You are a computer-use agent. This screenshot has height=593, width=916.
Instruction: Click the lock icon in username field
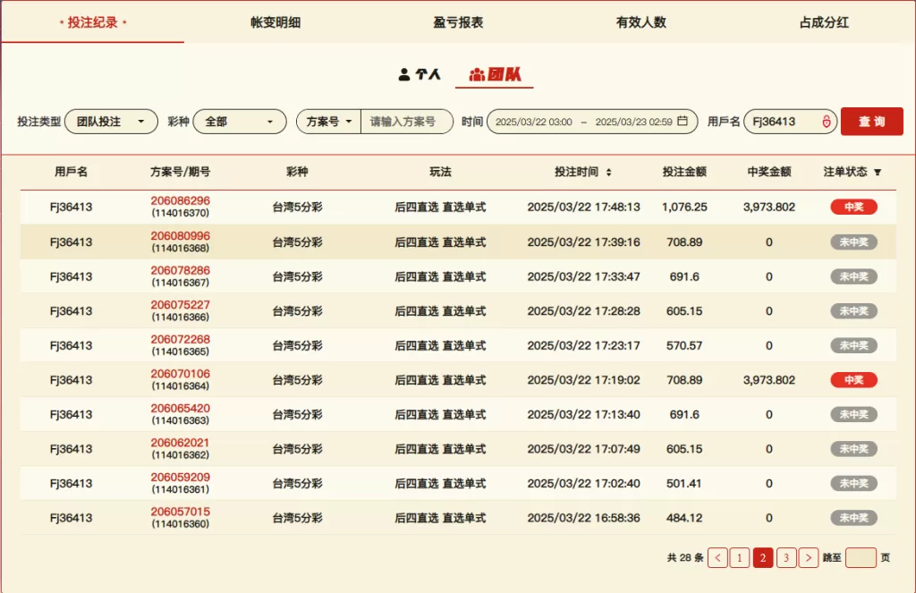826,122
